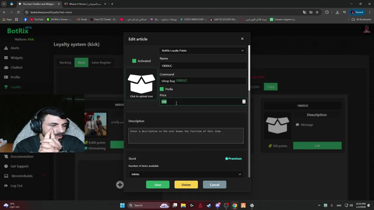Expand the Infinite stock dropdown
The width and height of the screenshot is (374, 210).
pyautogui.click(x=186, y=174)
